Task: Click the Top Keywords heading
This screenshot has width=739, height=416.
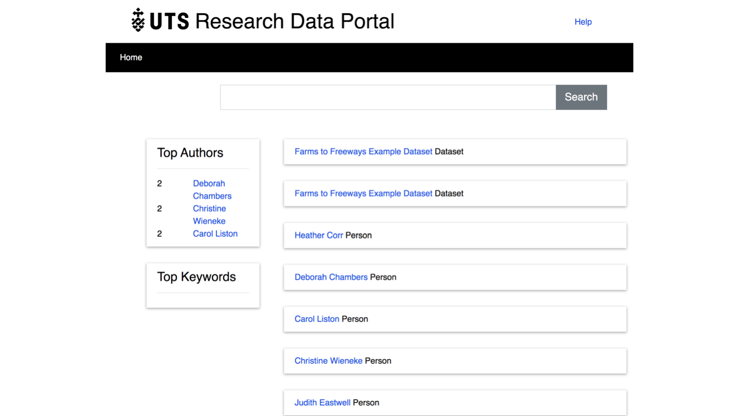Action: coord(196,277)
